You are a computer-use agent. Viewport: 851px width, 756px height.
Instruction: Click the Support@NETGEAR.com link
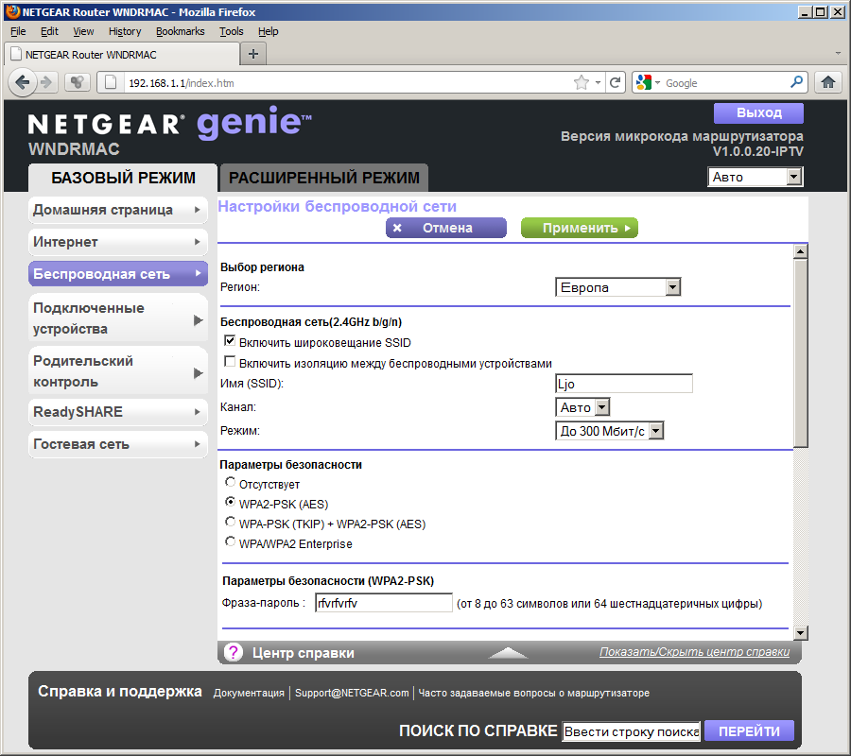pyautogui.click(x=352, y=693)
